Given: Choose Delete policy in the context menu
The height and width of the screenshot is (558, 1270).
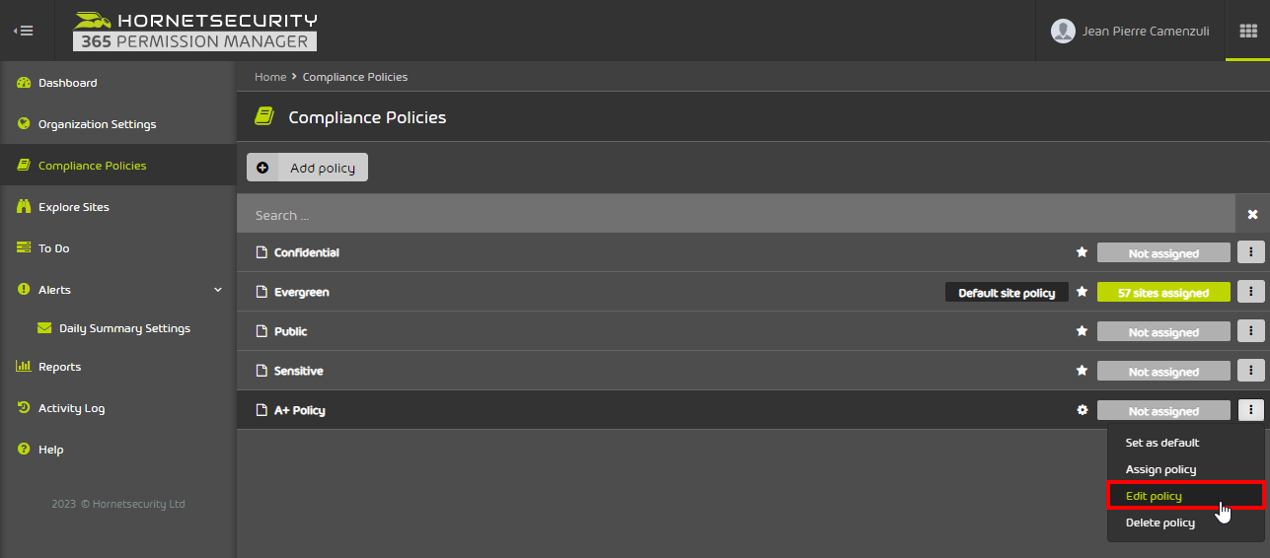Looking at the screenshot, I should (x=1160, y=523).
